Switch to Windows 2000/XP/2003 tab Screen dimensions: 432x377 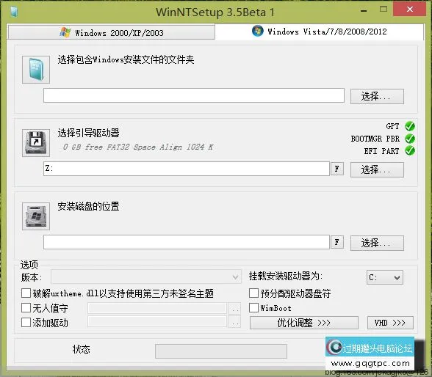coord(112,32)
